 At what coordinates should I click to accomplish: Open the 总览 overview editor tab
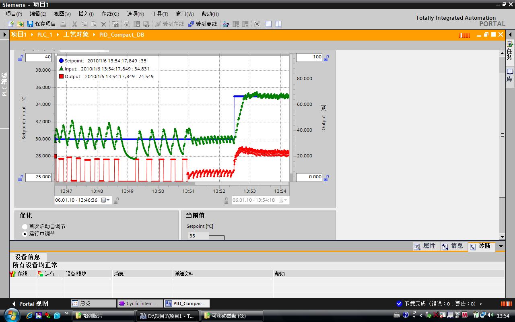pyautogui.click(x=93, y=303)
